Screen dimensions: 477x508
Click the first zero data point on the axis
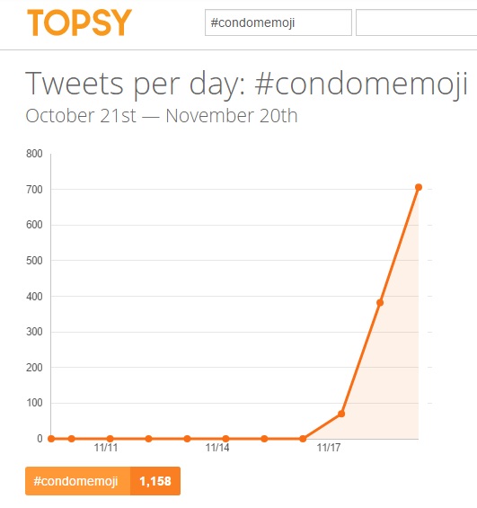click(x=51, y=439)
